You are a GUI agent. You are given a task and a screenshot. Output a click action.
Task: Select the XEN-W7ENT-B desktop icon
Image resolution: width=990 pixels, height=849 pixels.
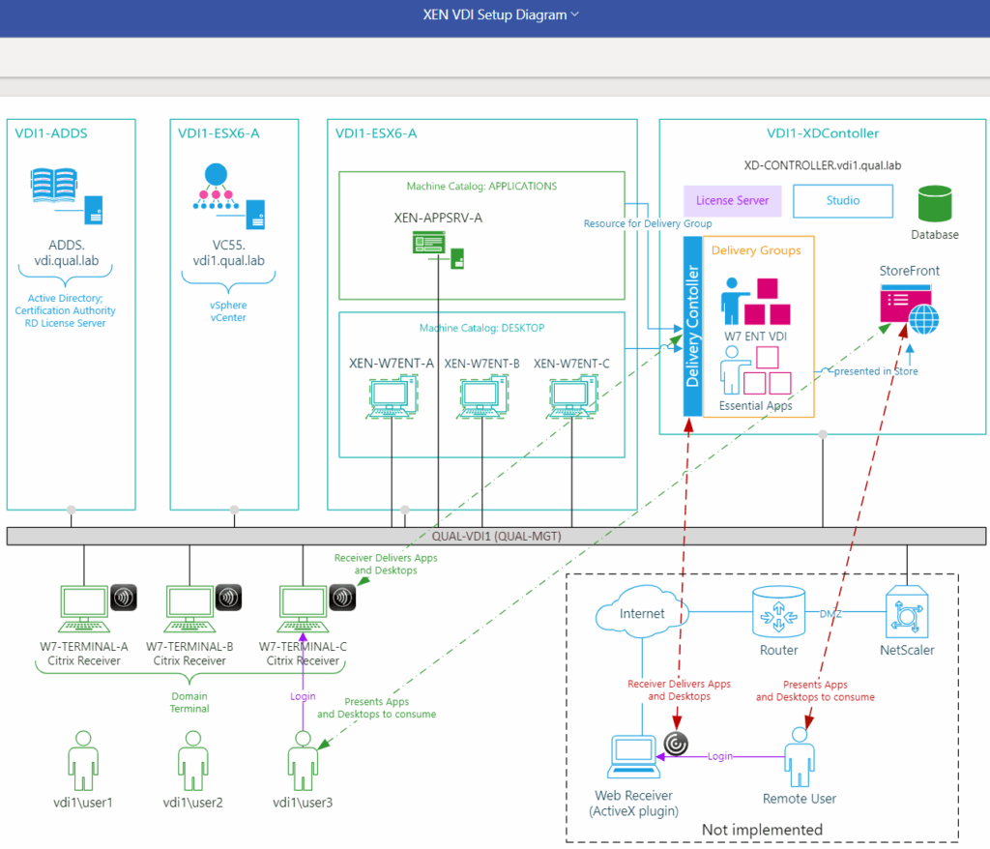click(482, 396)
